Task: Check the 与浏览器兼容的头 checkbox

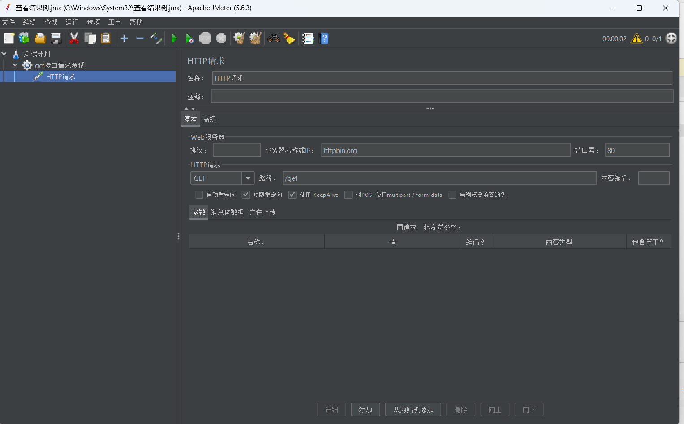Action: point(452,195)
